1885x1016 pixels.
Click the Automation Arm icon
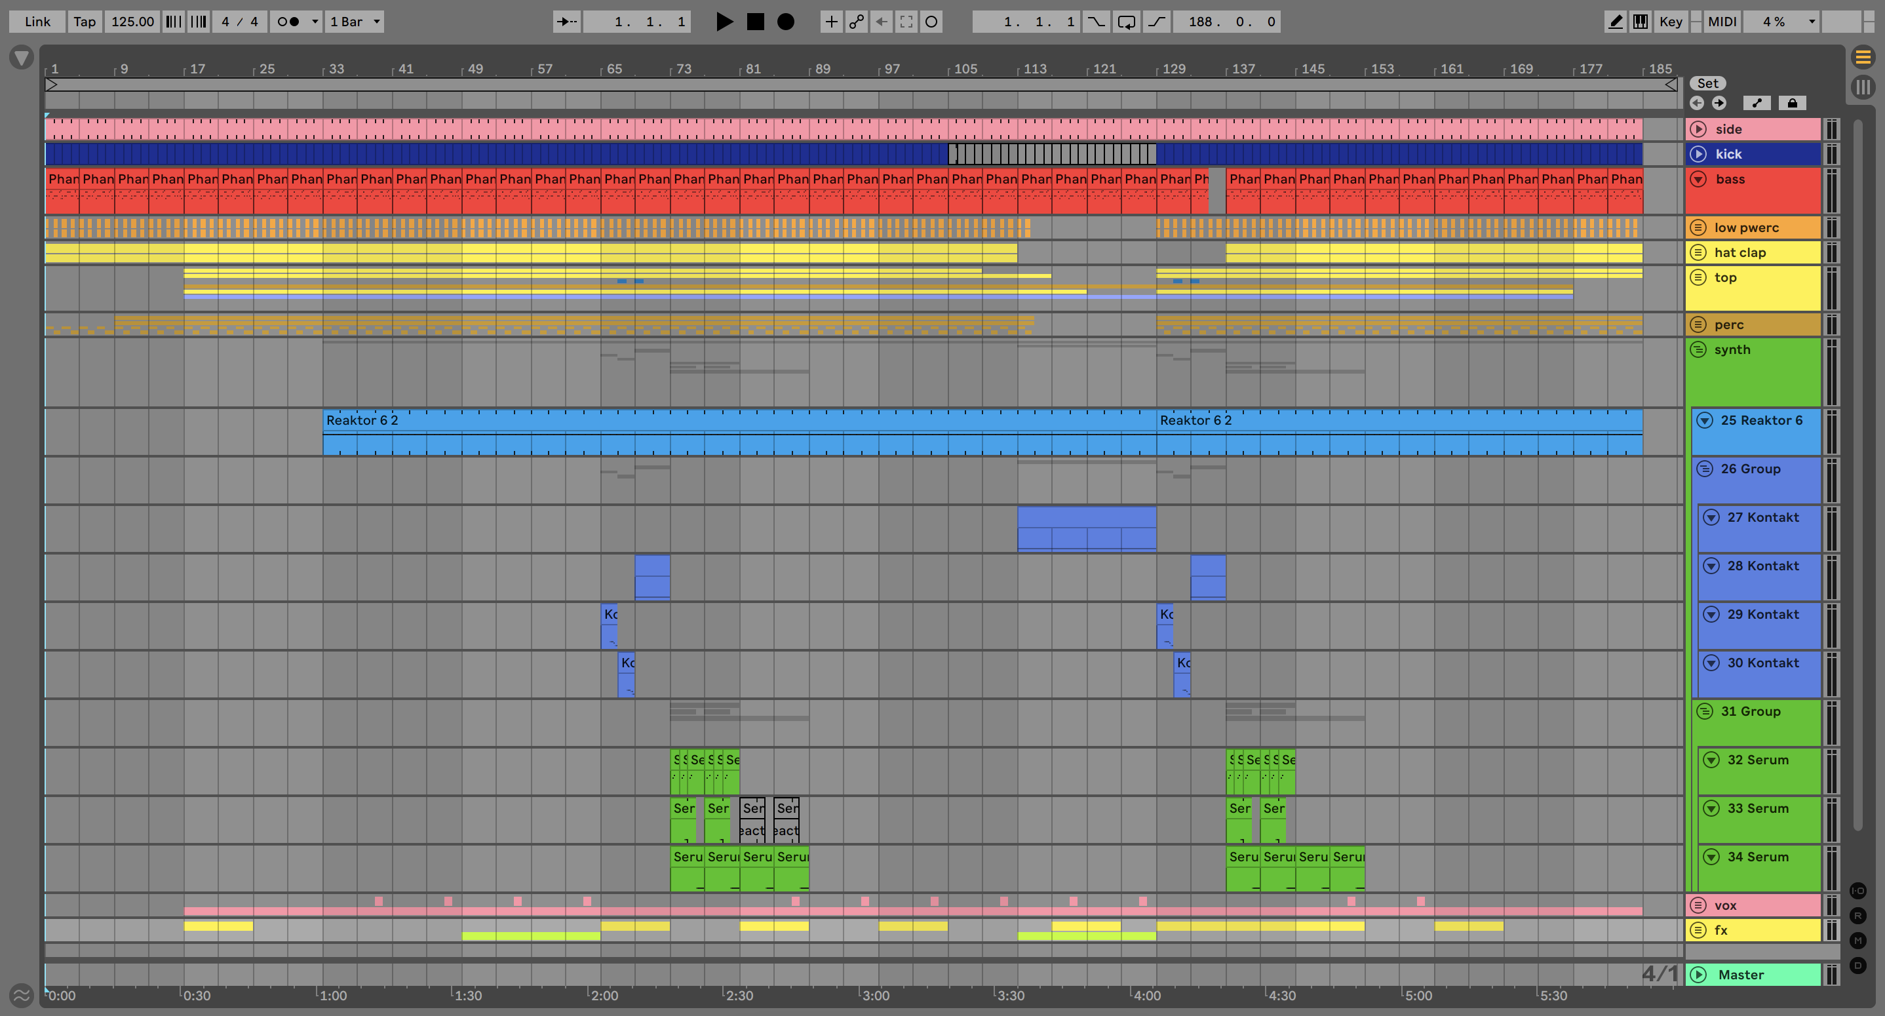pos(856,21)
